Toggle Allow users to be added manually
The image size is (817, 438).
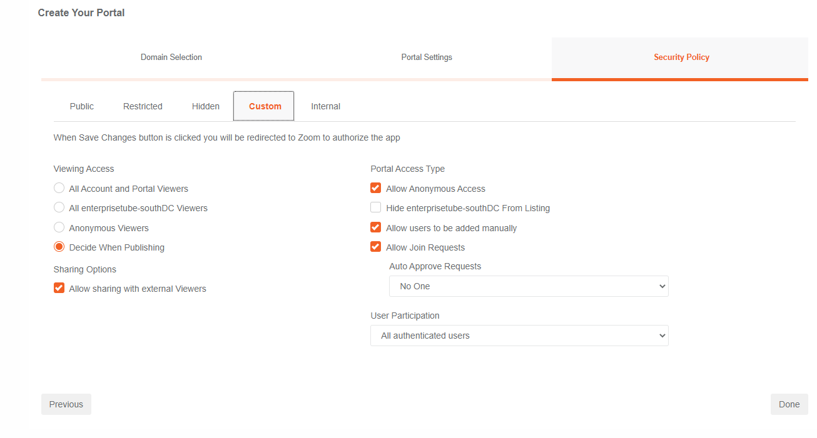coord(376,227)
